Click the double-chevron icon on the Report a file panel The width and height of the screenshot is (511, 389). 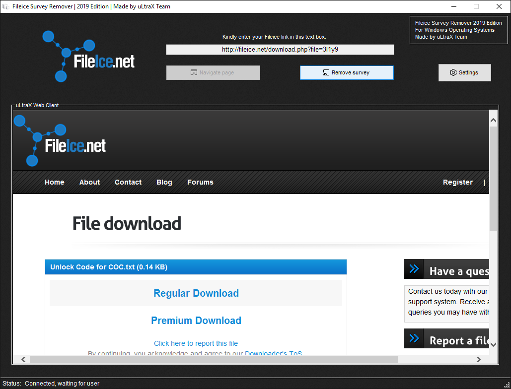(x=414, y=338)
